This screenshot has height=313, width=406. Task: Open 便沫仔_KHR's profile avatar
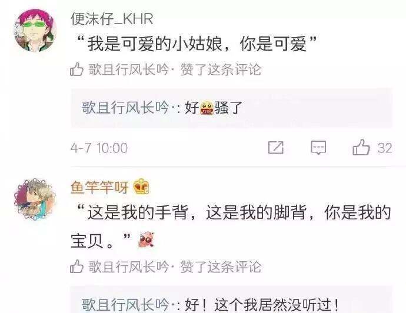[x=35, y=31]
